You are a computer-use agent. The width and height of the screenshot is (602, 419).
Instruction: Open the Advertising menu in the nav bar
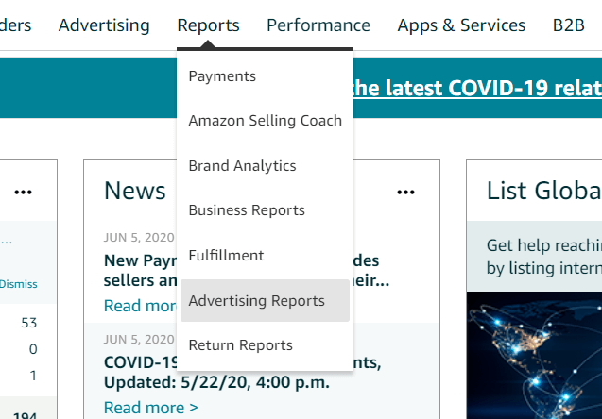(x=104, y=25)
